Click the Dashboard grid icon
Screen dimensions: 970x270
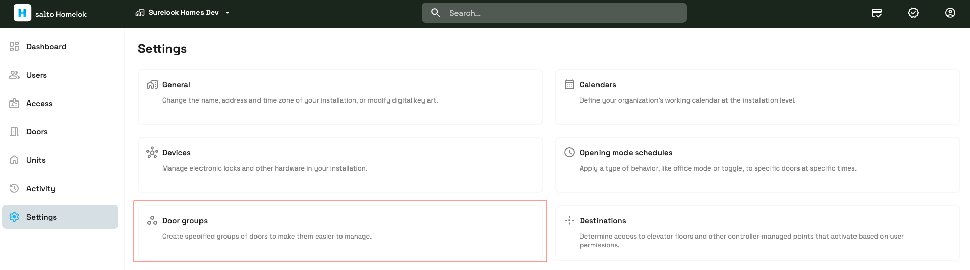pyautogui.click(x=14, y=47)
